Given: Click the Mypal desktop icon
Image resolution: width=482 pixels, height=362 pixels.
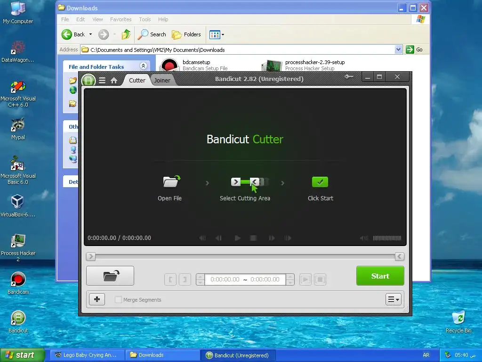Looking at the screenshot, I should [x=18, y=129].
